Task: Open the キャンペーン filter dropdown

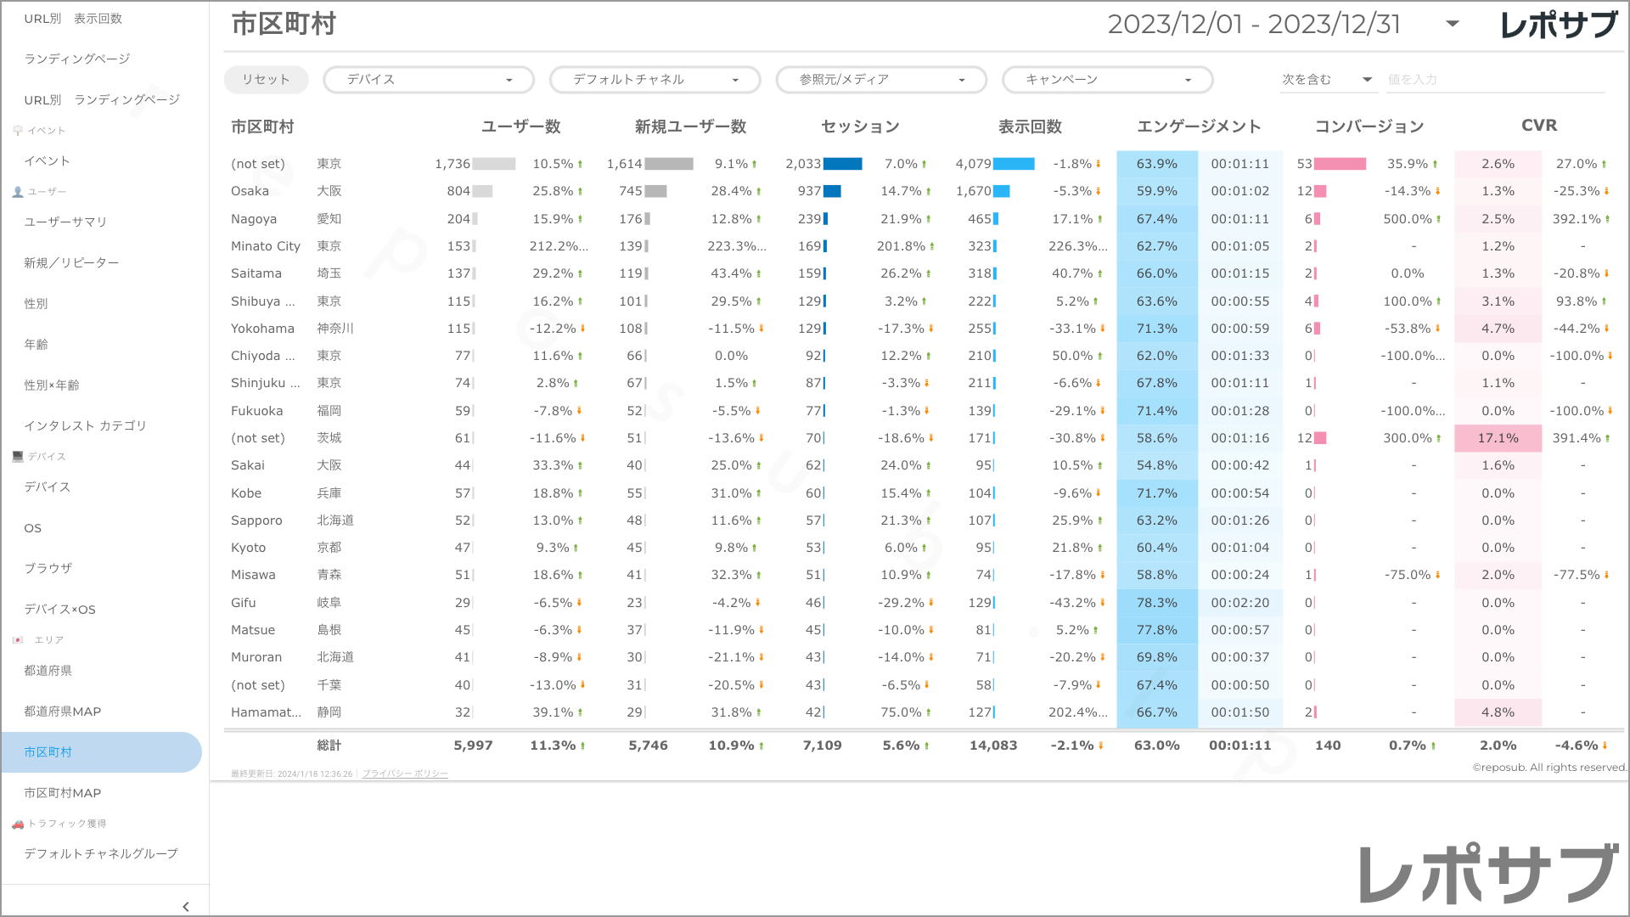Action: [1107, 80]
